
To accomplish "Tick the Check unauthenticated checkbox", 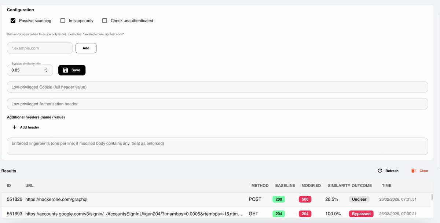I will 104,21.
